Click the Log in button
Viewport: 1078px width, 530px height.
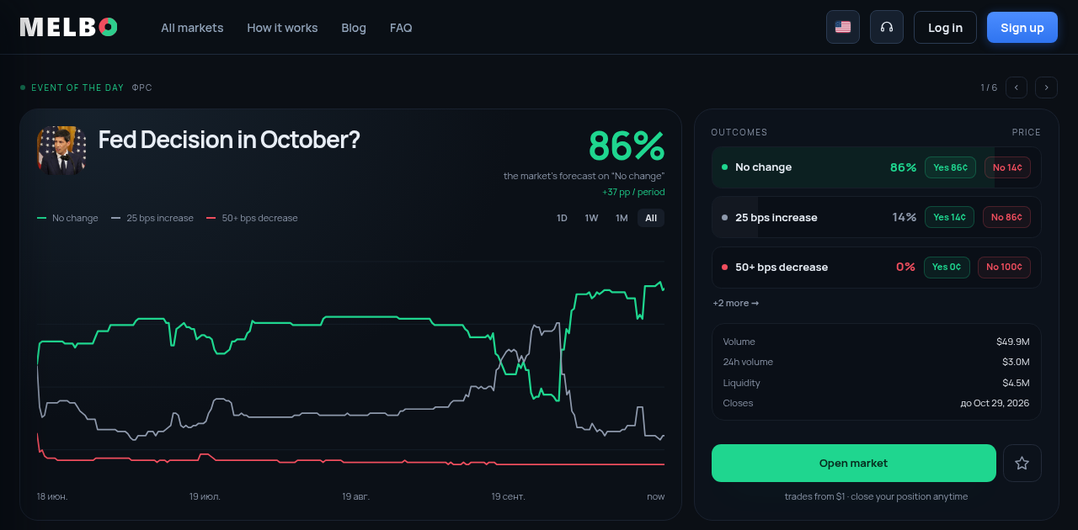(945, 27)
